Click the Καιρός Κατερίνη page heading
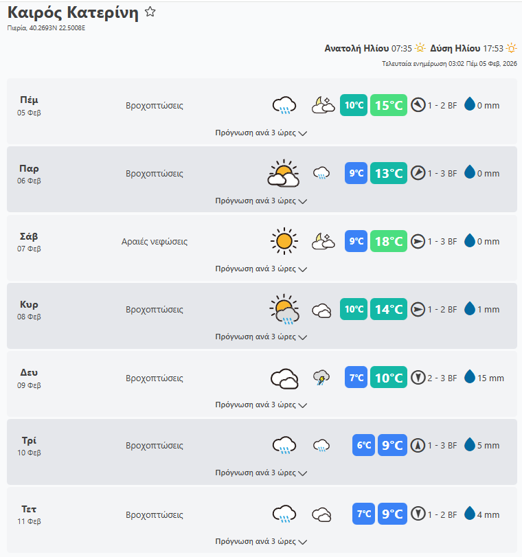This screenshot has width=522, height=557. [x=73, y=13]
